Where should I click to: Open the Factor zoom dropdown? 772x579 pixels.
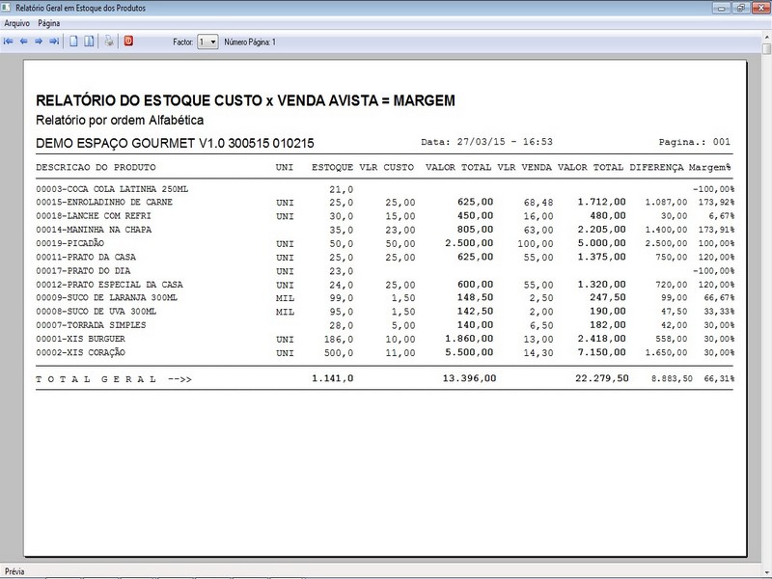pyautogui.click(x=207, y=41)
